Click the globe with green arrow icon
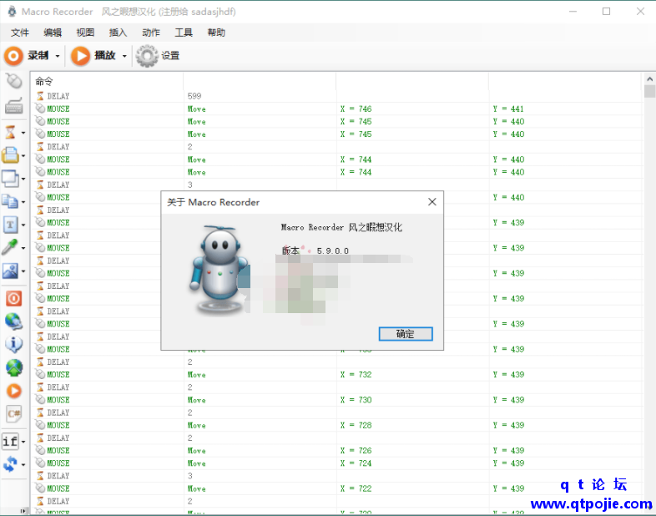The image size is (656, 516). [x=14, y=368]
